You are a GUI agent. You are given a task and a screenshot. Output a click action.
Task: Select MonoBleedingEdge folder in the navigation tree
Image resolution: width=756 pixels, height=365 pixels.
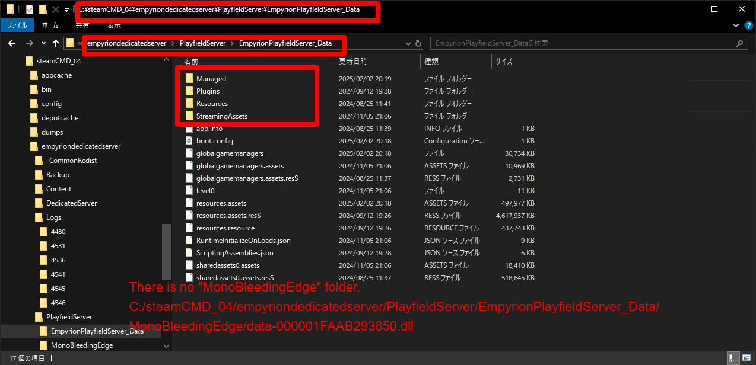coord(81,345)
